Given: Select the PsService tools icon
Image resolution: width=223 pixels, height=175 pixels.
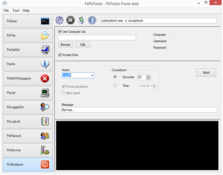Looking at the screenshot, I should 45,150.
